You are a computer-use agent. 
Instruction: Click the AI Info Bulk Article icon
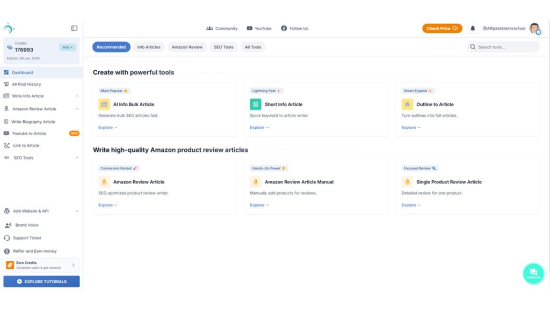click(104, 105)
